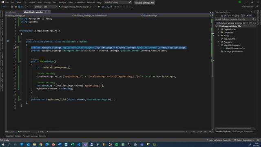The width and height of the screenshot is (261, 147).
Task: Click Collapse All icon in Solution Explorer
Action: pyautogui.click(x=236, y=16)
